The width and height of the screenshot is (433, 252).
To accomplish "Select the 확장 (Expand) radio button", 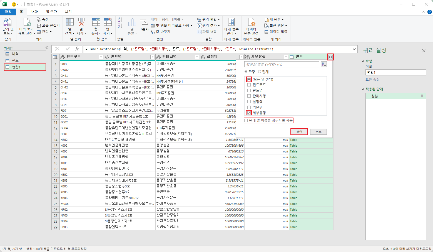I will click(246, 72).
